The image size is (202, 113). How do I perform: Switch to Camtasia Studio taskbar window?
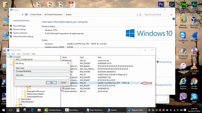[x=53, y=110]
